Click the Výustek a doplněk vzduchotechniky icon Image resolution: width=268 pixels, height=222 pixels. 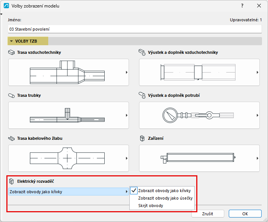click(142, 52)
